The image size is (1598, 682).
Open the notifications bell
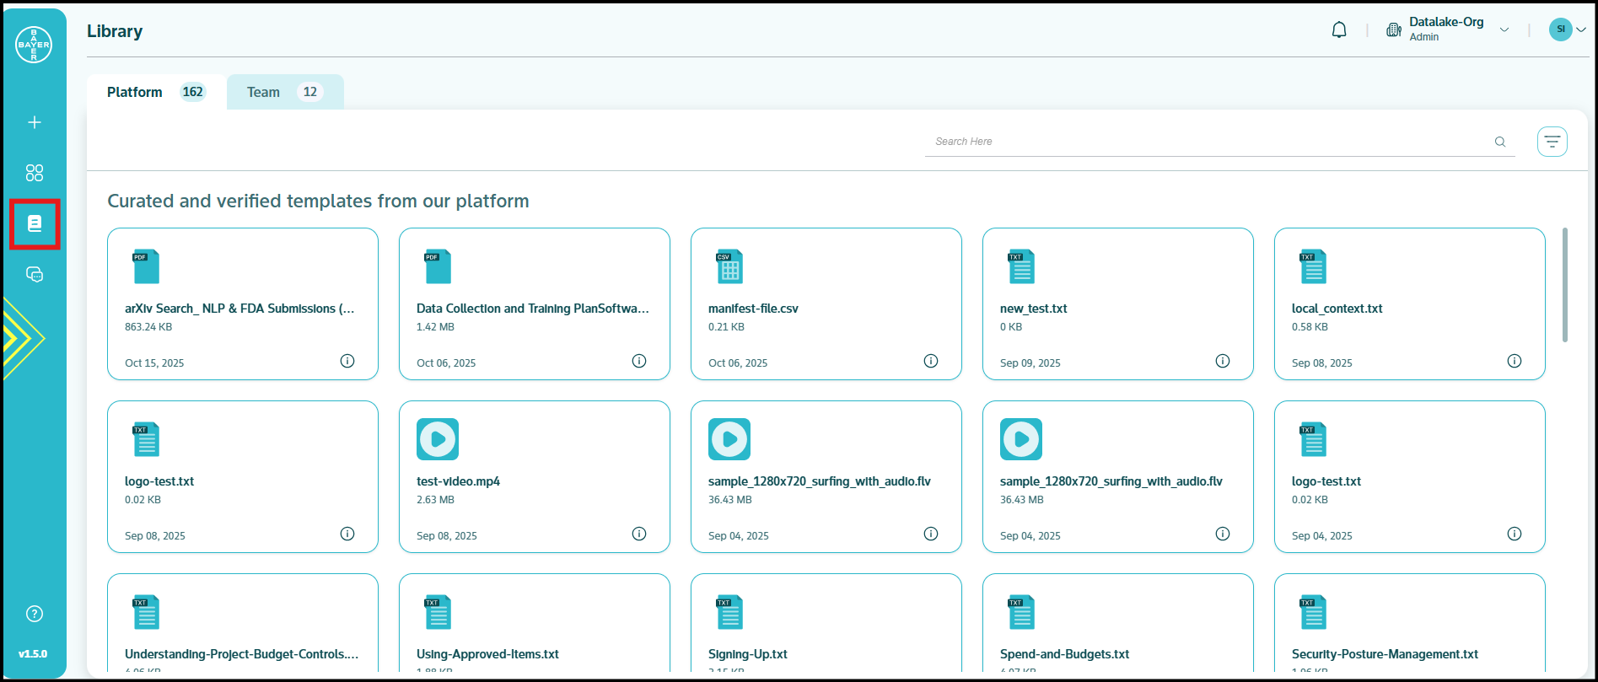point(1339,30)
